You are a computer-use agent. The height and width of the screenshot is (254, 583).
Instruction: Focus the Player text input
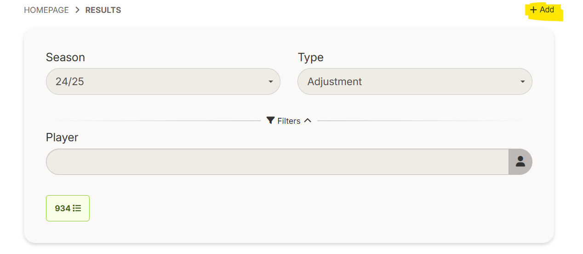(x=277, y=162)
